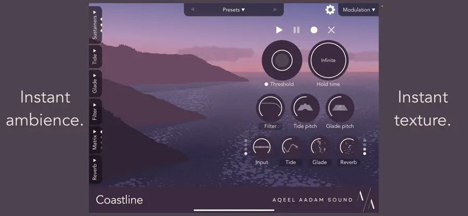468x216 pixels.
Task: Select the bottom dot right of Reverb
Action: coord(365,154)
